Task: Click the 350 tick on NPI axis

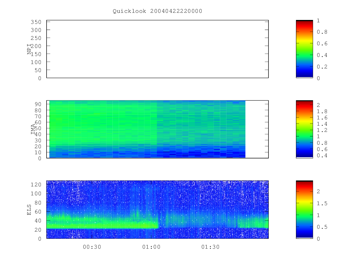Action: coord(36,22)
